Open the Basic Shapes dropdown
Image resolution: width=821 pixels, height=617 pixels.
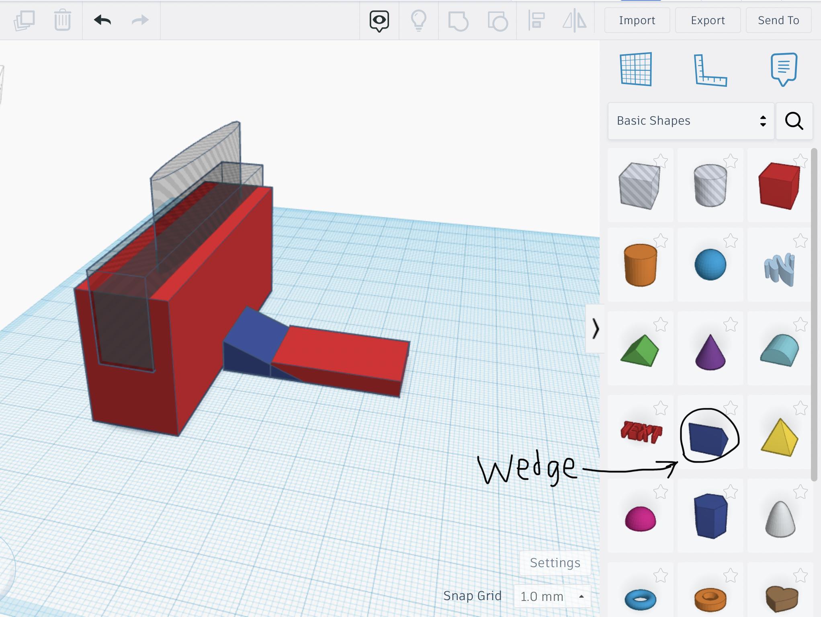(x=691, y=121)
